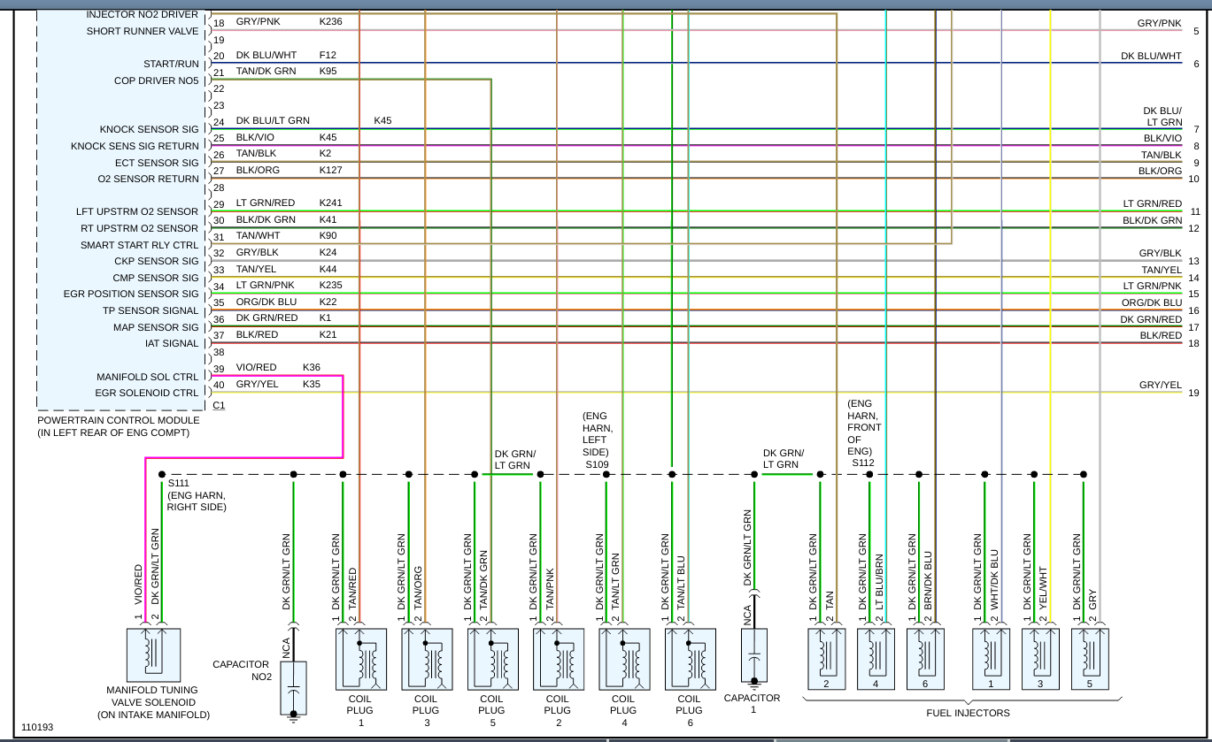Select circuit code K22
The image size is (1212, 742).
pyautogui.click(x=328, y=302)
